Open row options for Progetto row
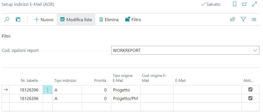 click(x=48, y=90)
